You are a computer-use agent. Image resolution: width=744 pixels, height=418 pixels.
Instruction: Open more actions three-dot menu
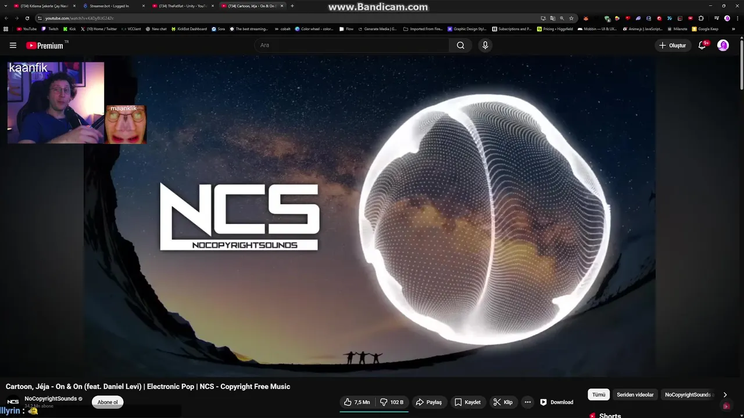point(527,402)
